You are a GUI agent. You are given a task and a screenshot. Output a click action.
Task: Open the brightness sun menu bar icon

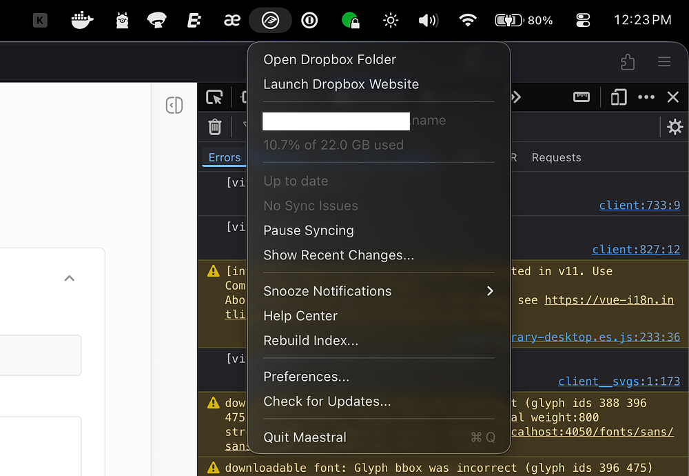[x=391, y=20]
